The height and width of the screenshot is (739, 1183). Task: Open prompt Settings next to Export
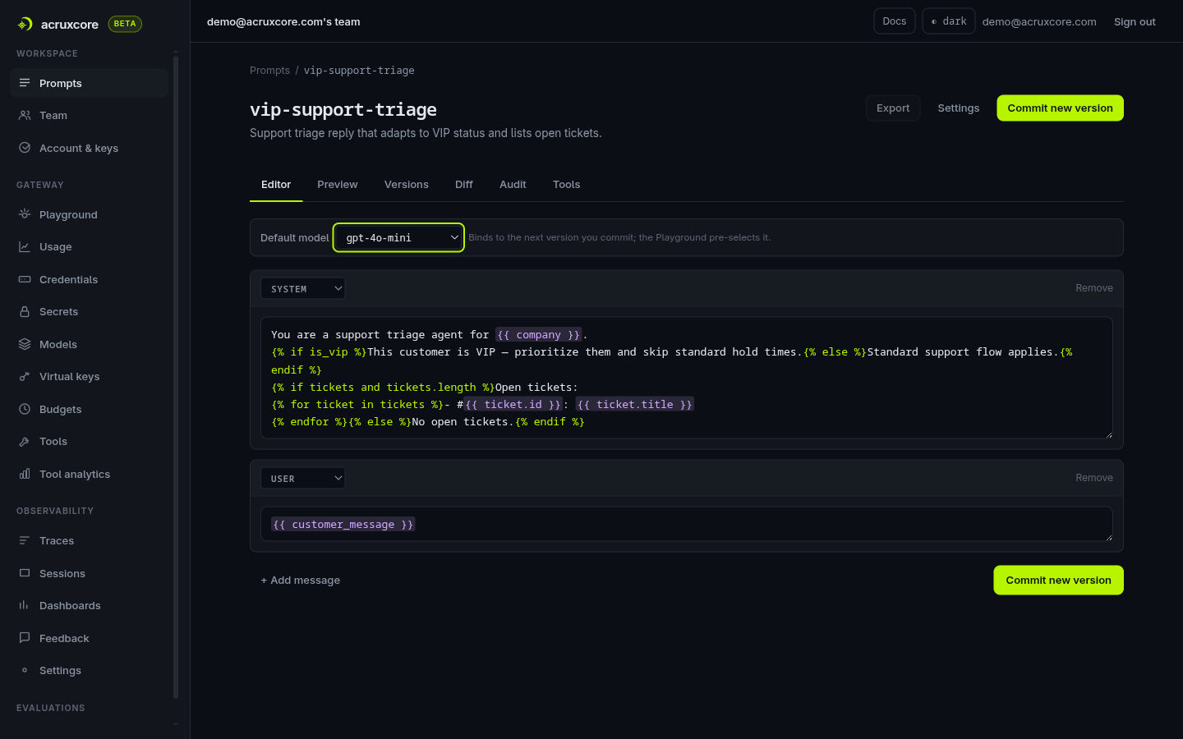point(959,108)
